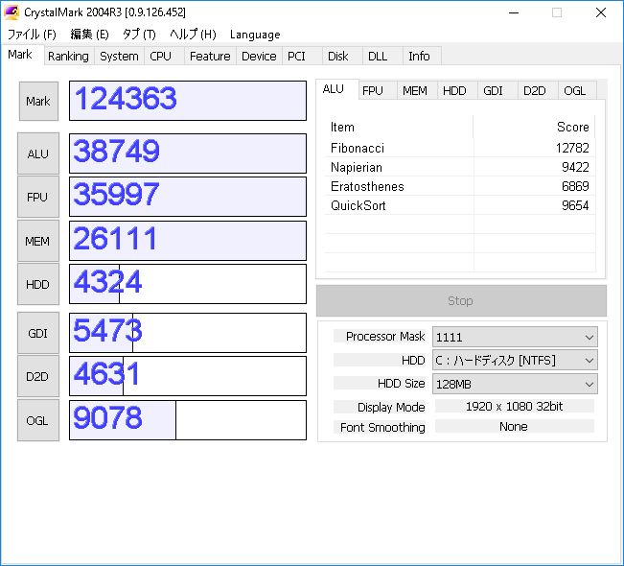Click the MEM benchmark button

37,241
